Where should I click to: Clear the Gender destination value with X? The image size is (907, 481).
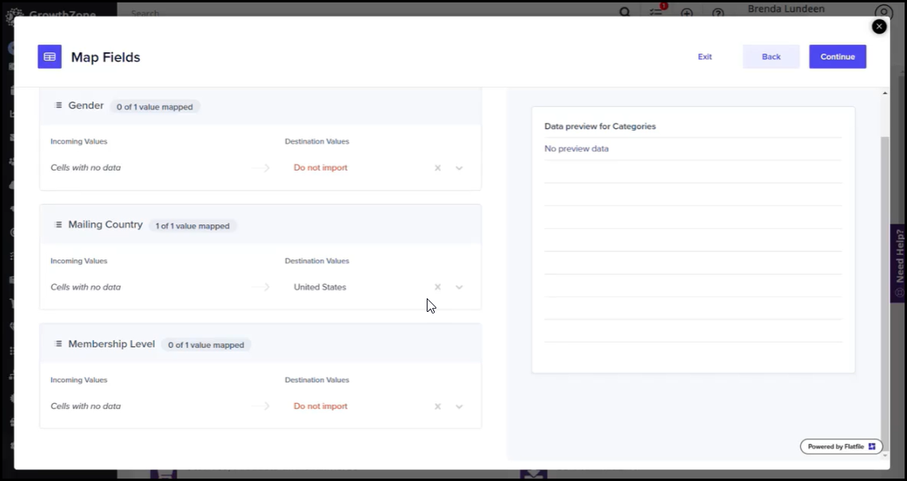pyautogui.click(x=437, y=168)
